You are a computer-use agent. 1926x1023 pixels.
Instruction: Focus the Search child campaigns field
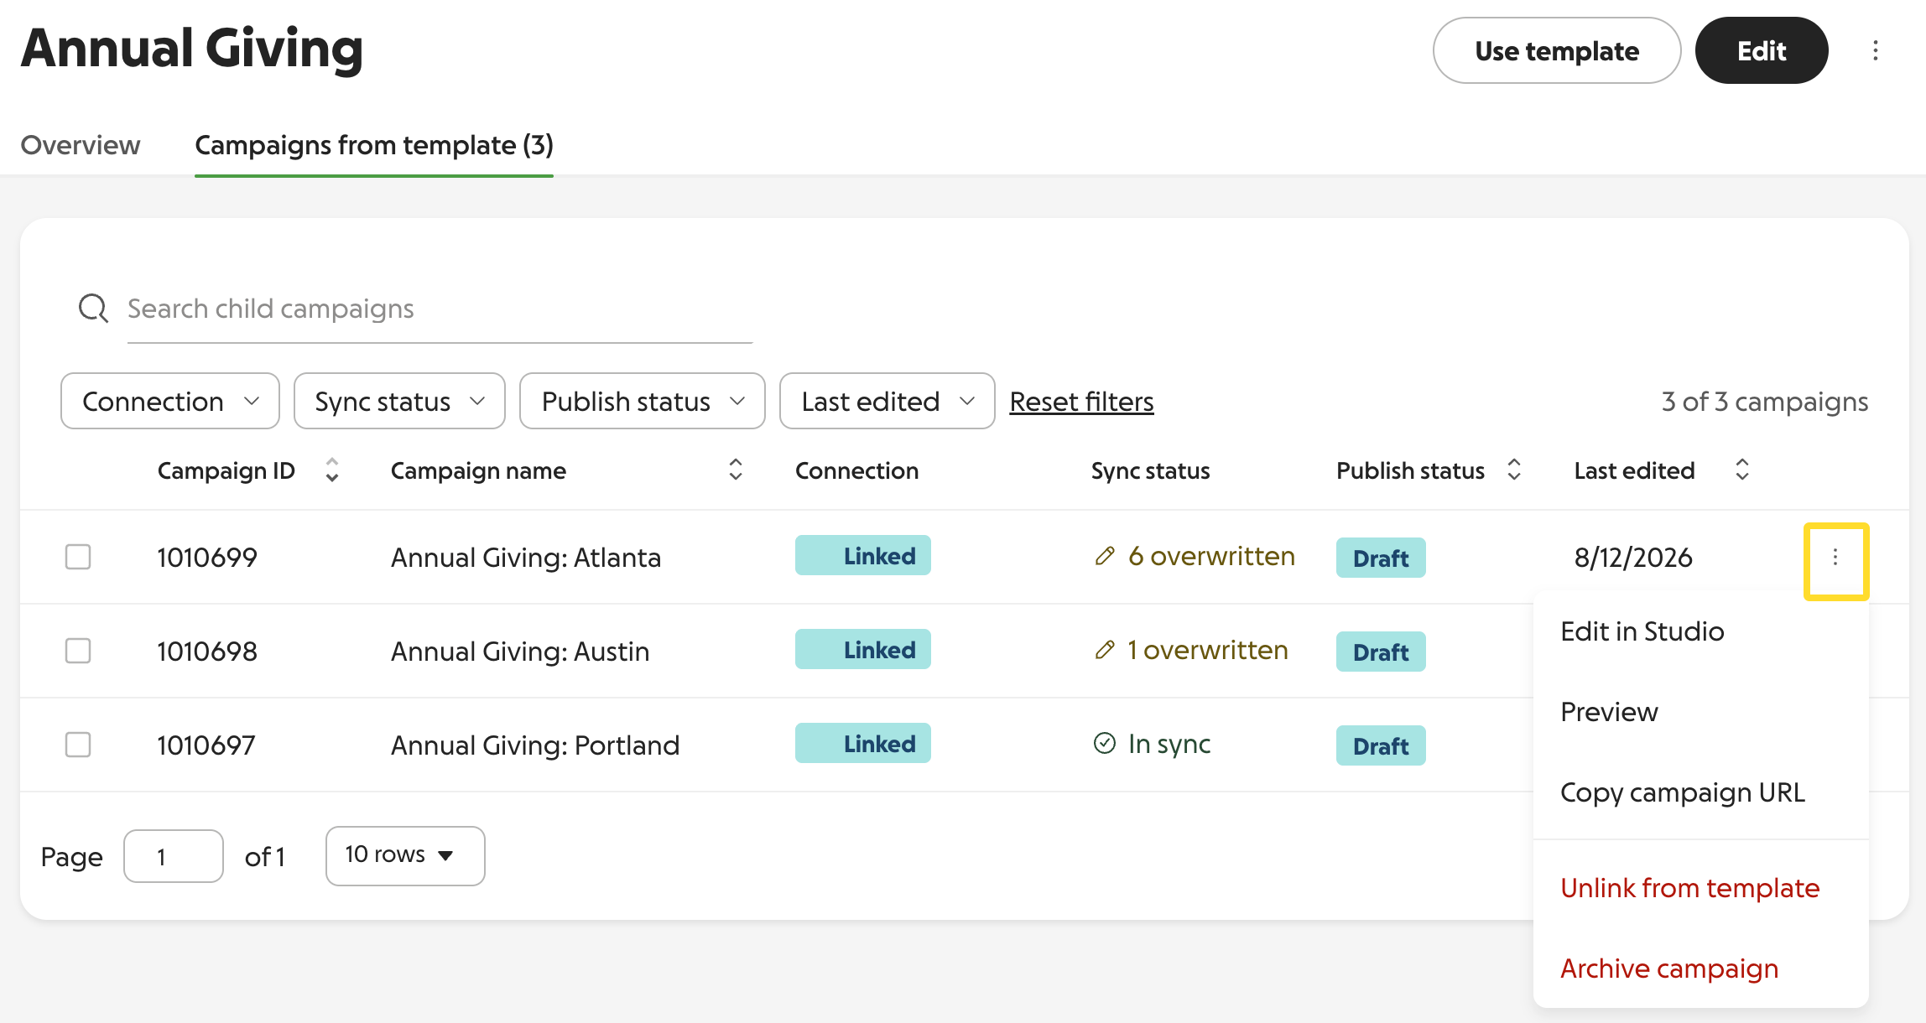(x=440, y=309)
